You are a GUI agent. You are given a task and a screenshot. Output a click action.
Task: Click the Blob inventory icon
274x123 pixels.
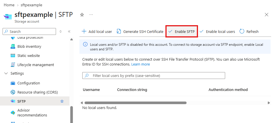[13, 47]
